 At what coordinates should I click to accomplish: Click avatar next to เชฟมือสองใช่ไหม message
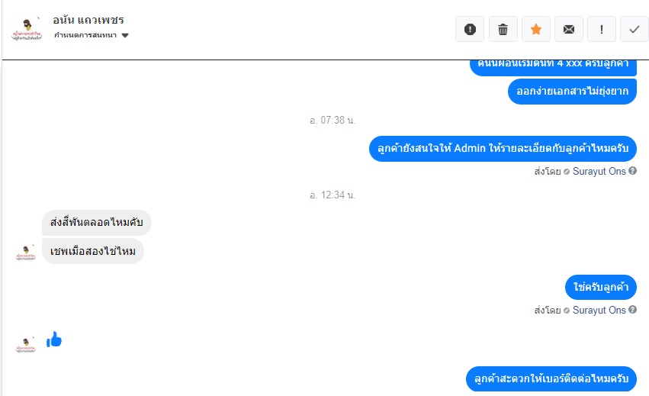click(26, 253)
